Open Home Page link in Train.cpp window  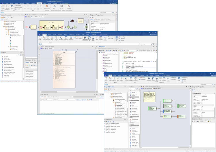click(122, 37)
